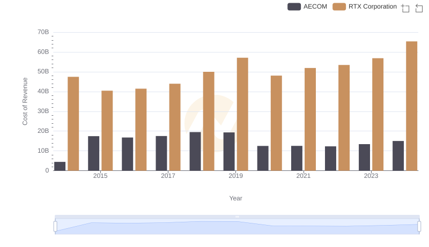Click the zoom area select icon
Image resolution: width=429 pixels, height=247 pixels.
[x=405, y=8]
